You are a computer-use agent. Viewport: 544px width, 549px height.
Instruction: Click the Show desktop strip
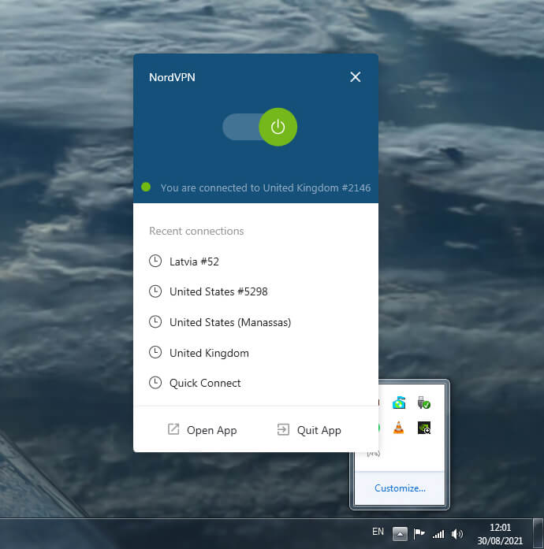click(538, 533)
